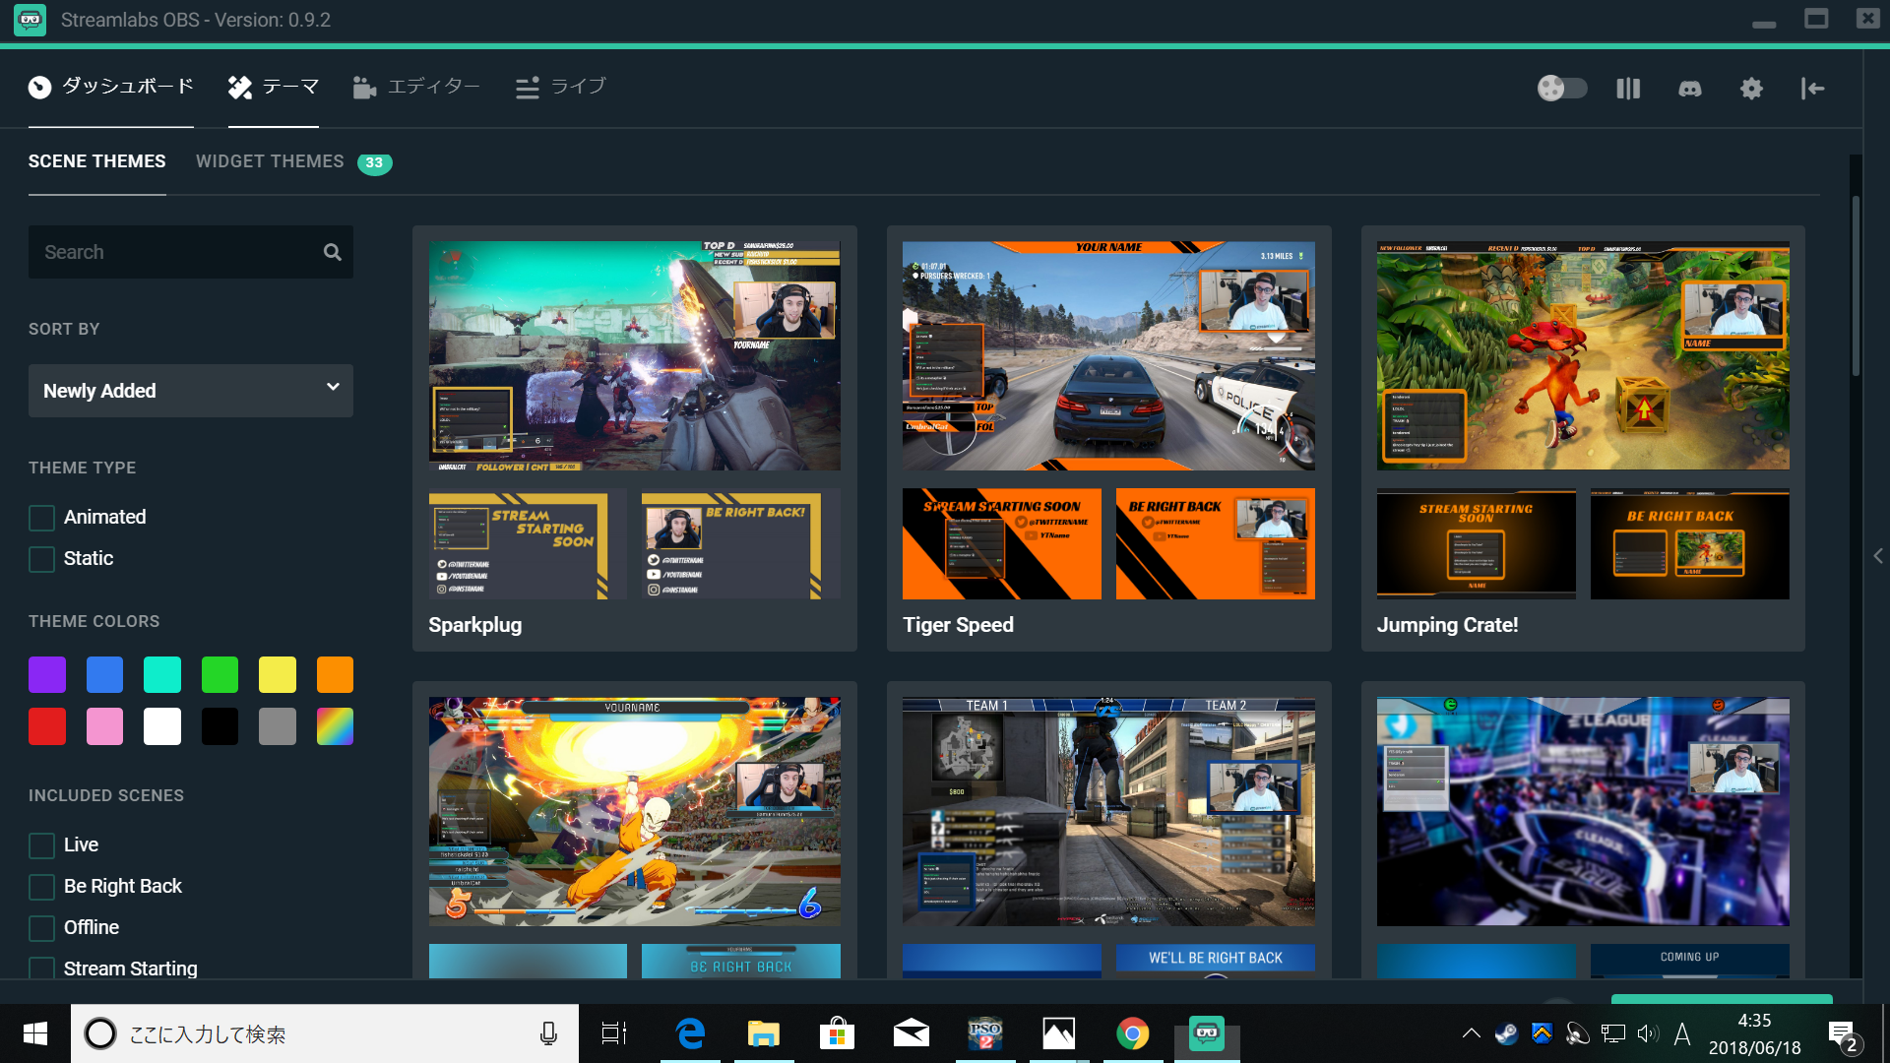Pick the red color swatch
1890x1063 pixels.
point(47,726)
